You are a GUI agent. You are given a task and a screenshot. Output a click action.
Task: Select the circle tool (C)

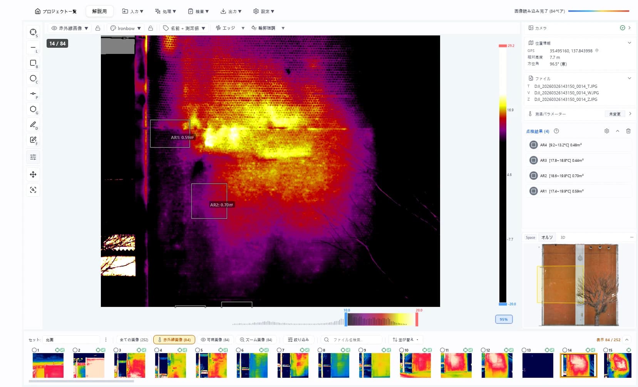pyautogui.click(x=33, y=79)
